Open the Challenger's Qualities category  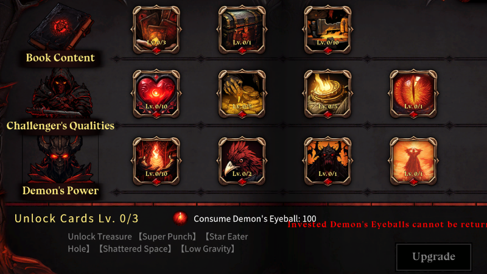(x=60, y=125)
